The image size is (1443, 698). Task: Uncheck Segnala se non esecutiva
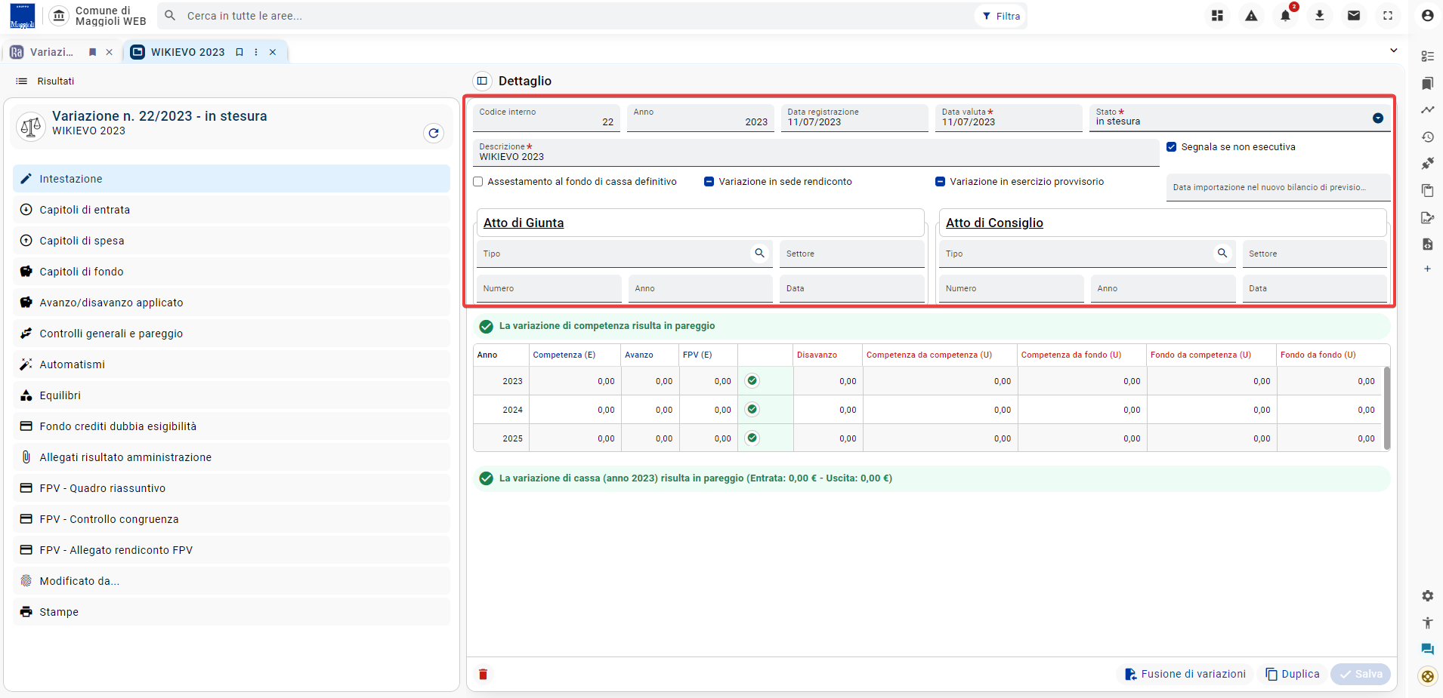1172,147
